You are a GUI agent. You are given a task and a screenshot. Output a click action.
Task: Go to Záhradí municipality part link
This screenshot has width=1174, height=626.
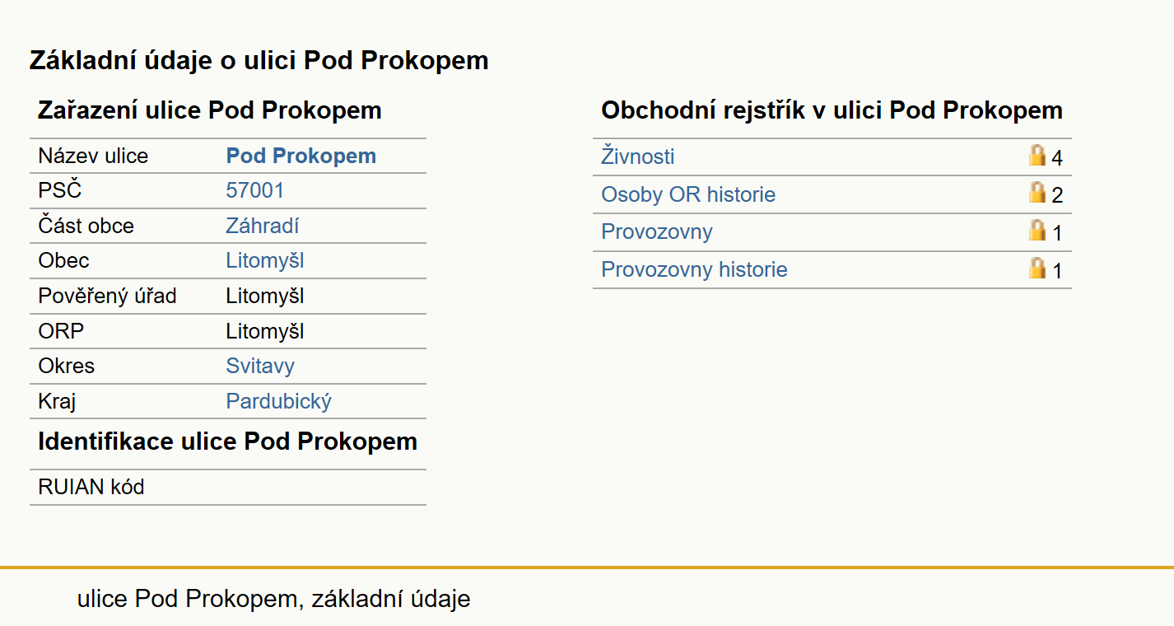[263, 226]
